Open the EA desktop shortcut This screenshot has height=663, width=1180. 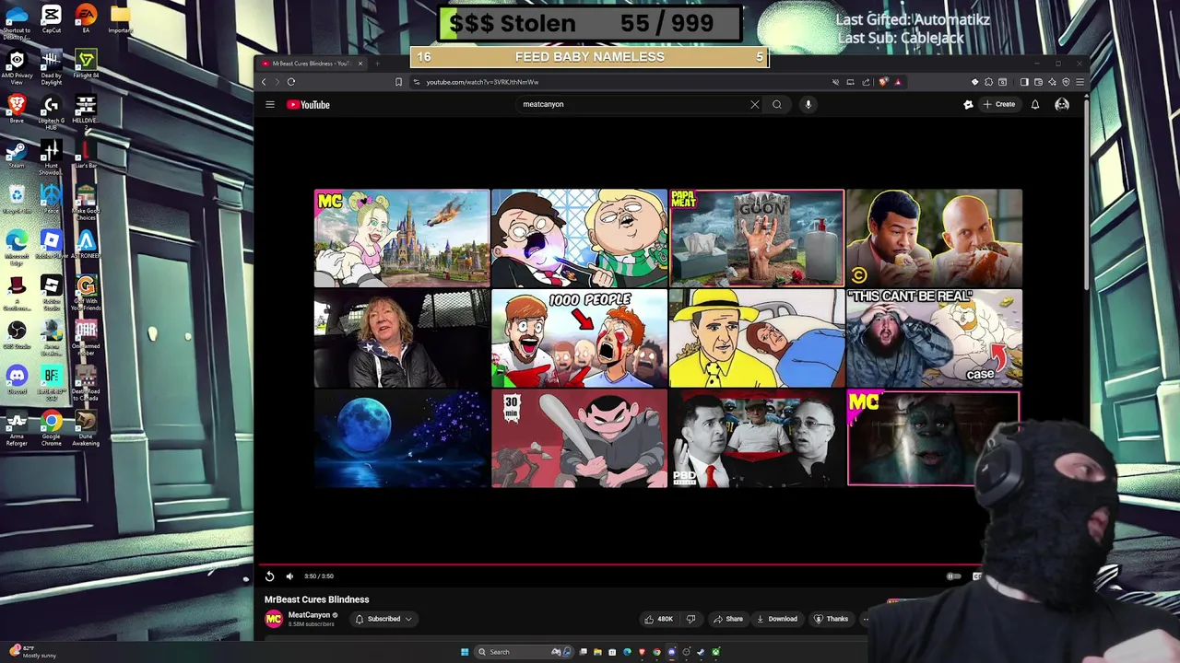click(86, 19)
